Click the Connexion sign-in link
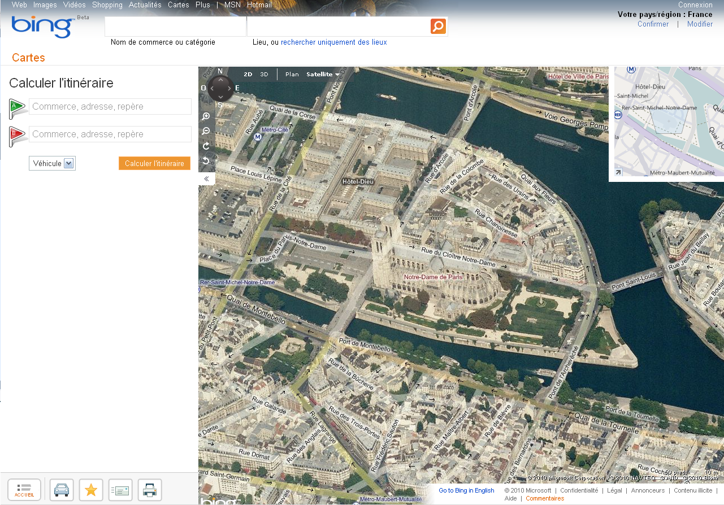724x505 pixels. [x=695, y=5]
